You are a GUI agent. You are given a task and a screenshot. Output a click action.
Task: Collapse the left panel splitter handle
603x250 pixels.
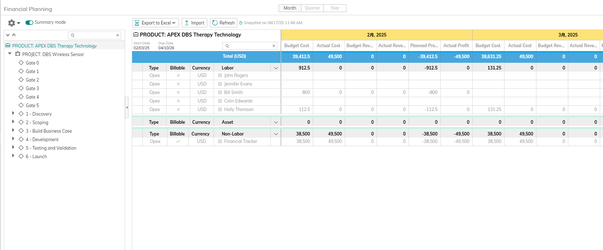tap(127, 107)
